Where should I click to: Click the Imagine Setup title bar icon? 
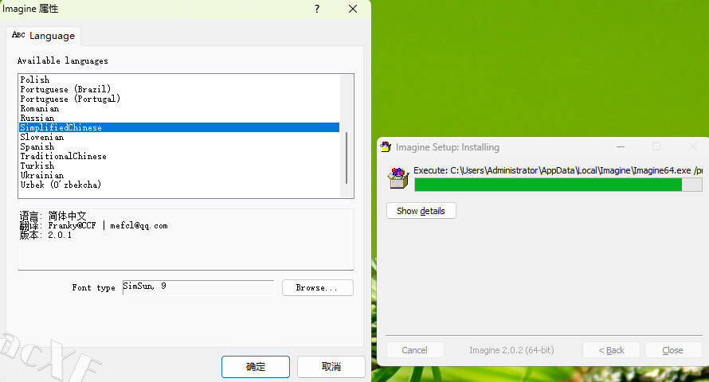(x=386, y=146)
